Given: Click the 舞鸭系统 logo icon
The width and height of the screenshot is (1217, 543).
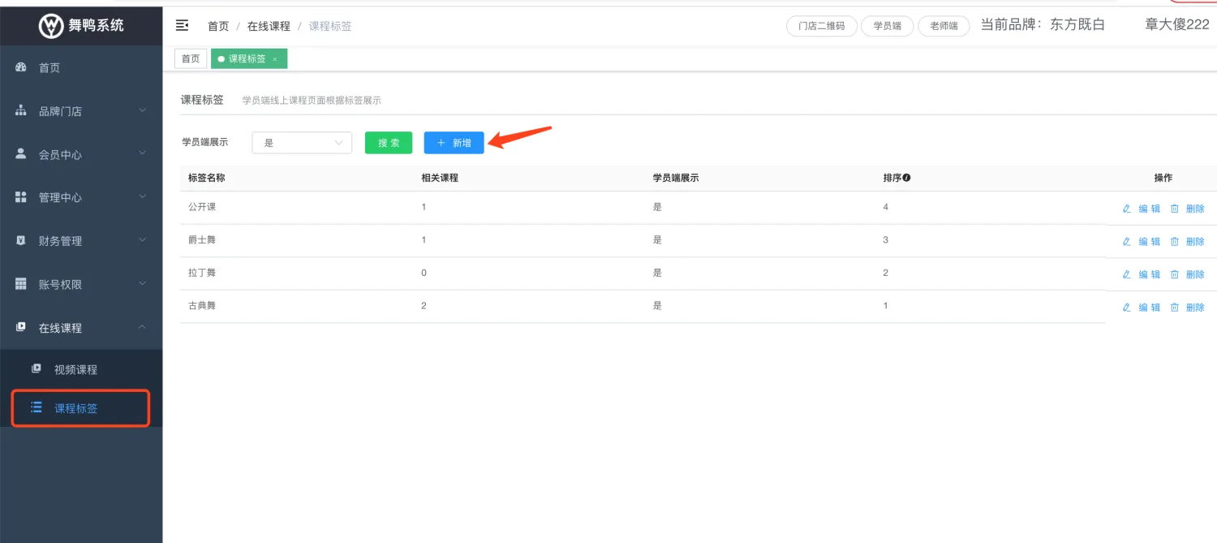Looking at the screenshot, I should coord(51,25).
